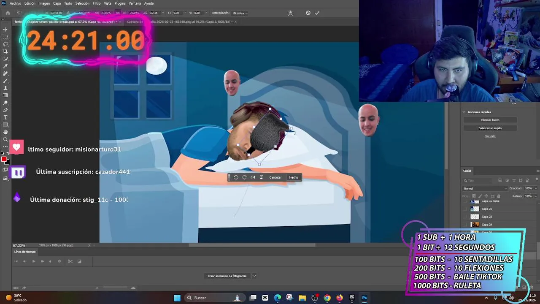This screenshot has width=540, height=304.
Task: Open the Archivo menu
Action: click(x=15, y=3)
